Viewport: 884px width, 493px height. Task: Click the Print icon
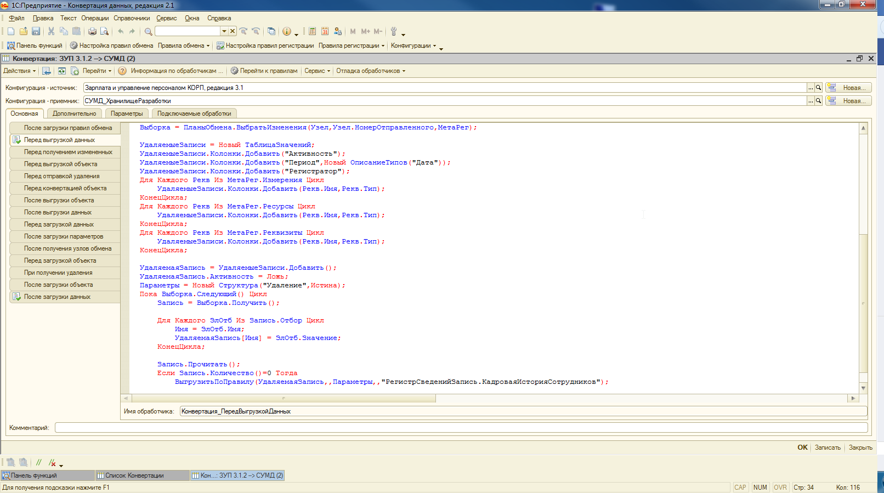(92, 31)
